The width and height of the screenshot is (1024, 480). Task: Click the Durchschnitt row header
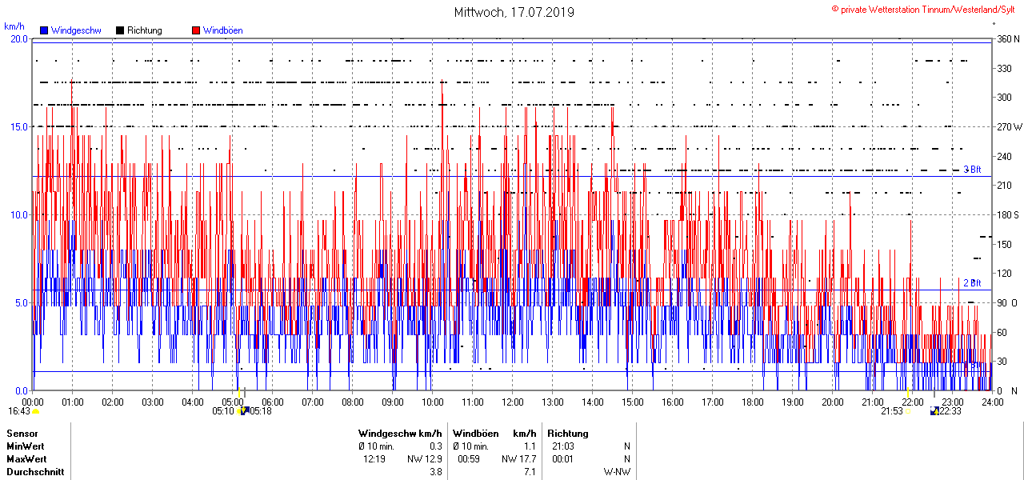pos(34,472)
